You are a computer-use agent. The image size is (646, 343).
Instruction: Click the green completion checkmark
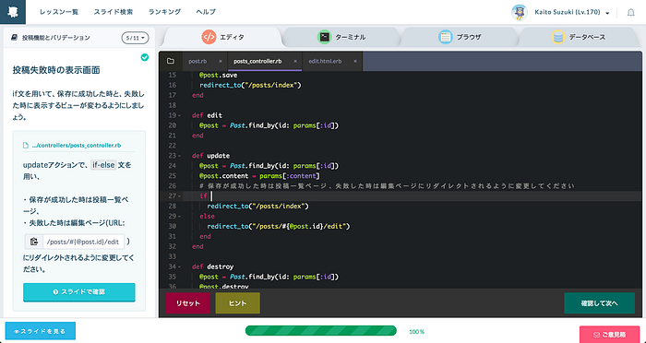(145, 57)
